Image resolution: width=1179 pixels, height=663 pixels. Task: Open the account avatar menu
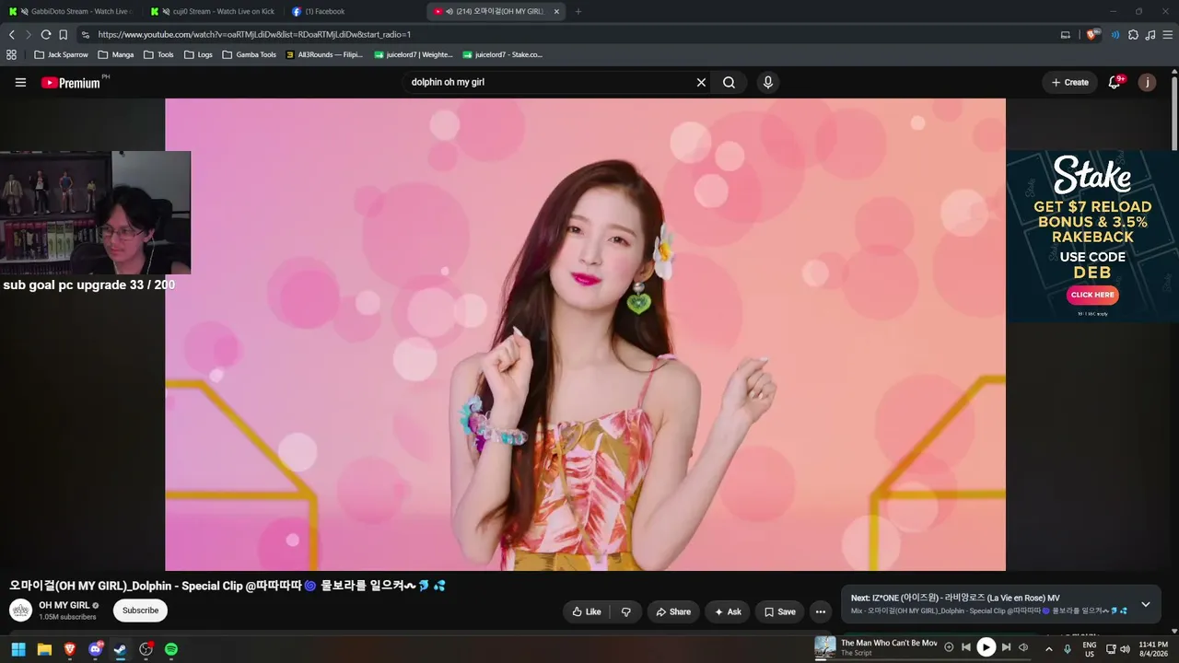1147,82
